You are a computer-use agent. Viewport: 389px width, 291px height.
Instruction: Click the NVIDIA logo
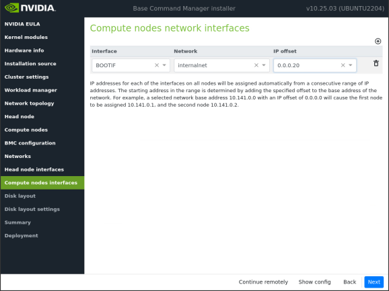[30, 8]
